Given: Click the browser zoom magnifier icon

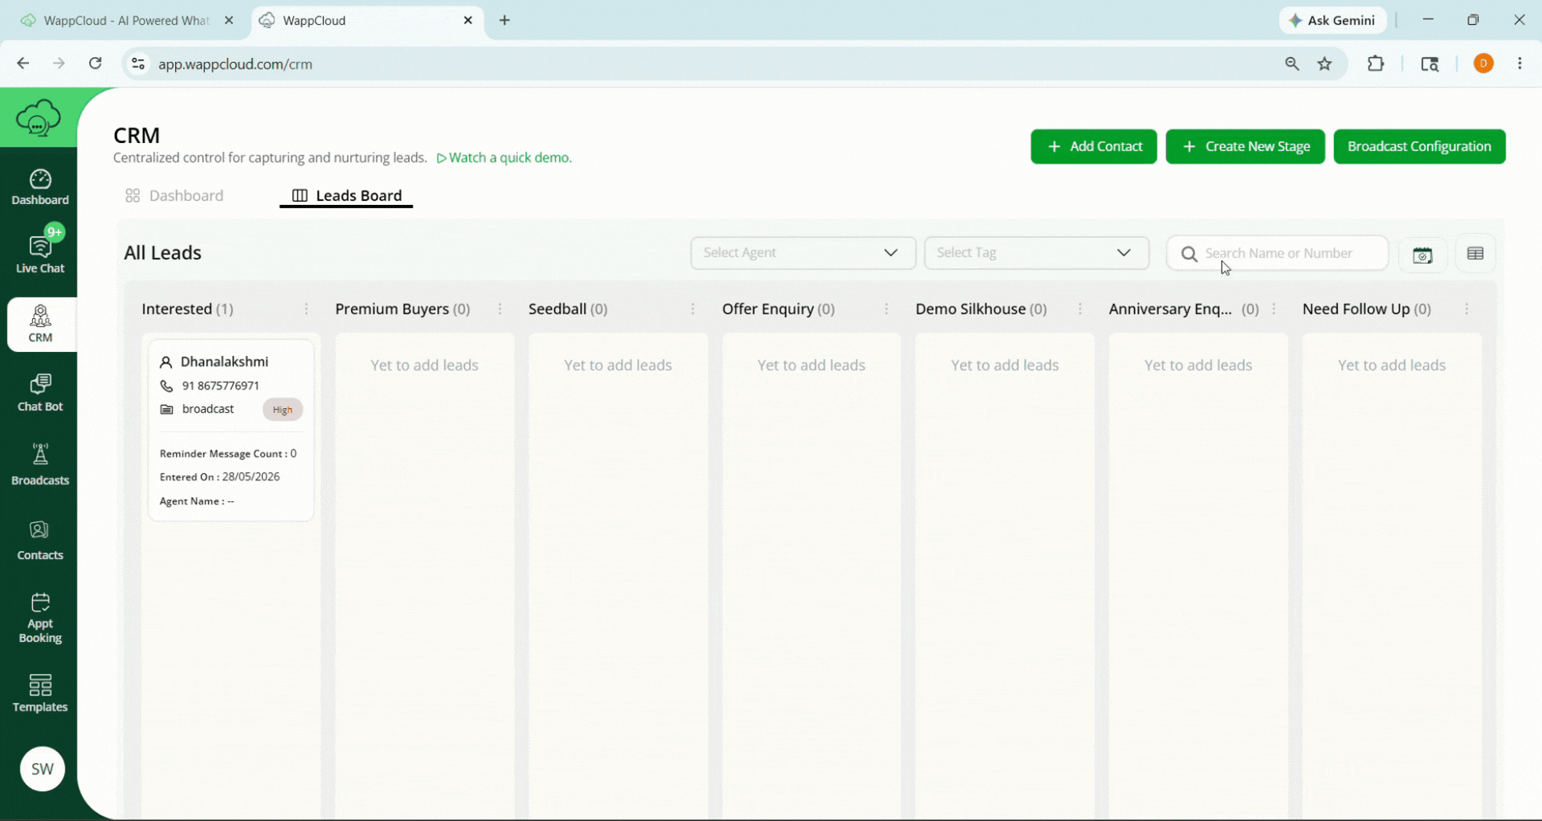Looking at the screenshot, I should pos(1292,64).
